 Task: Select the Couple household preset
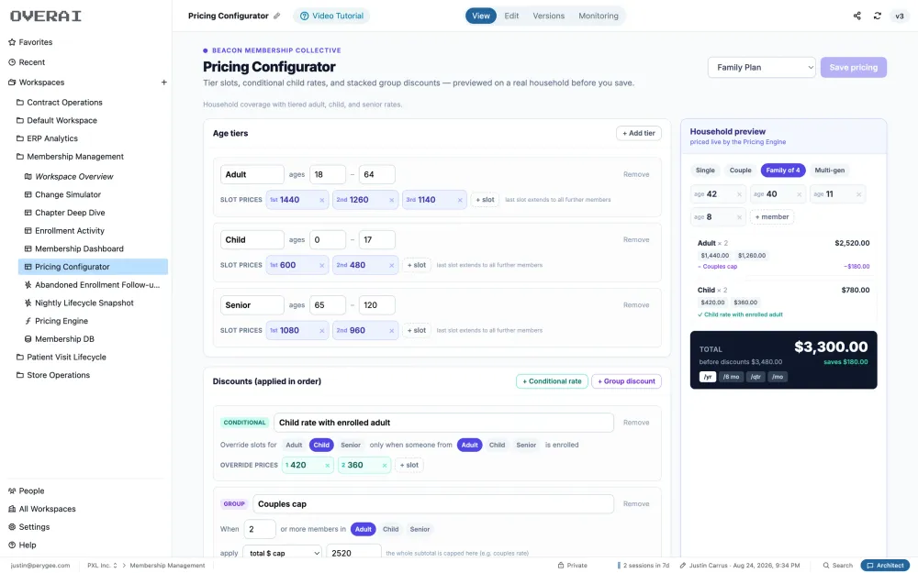click(x=740, y=171)
